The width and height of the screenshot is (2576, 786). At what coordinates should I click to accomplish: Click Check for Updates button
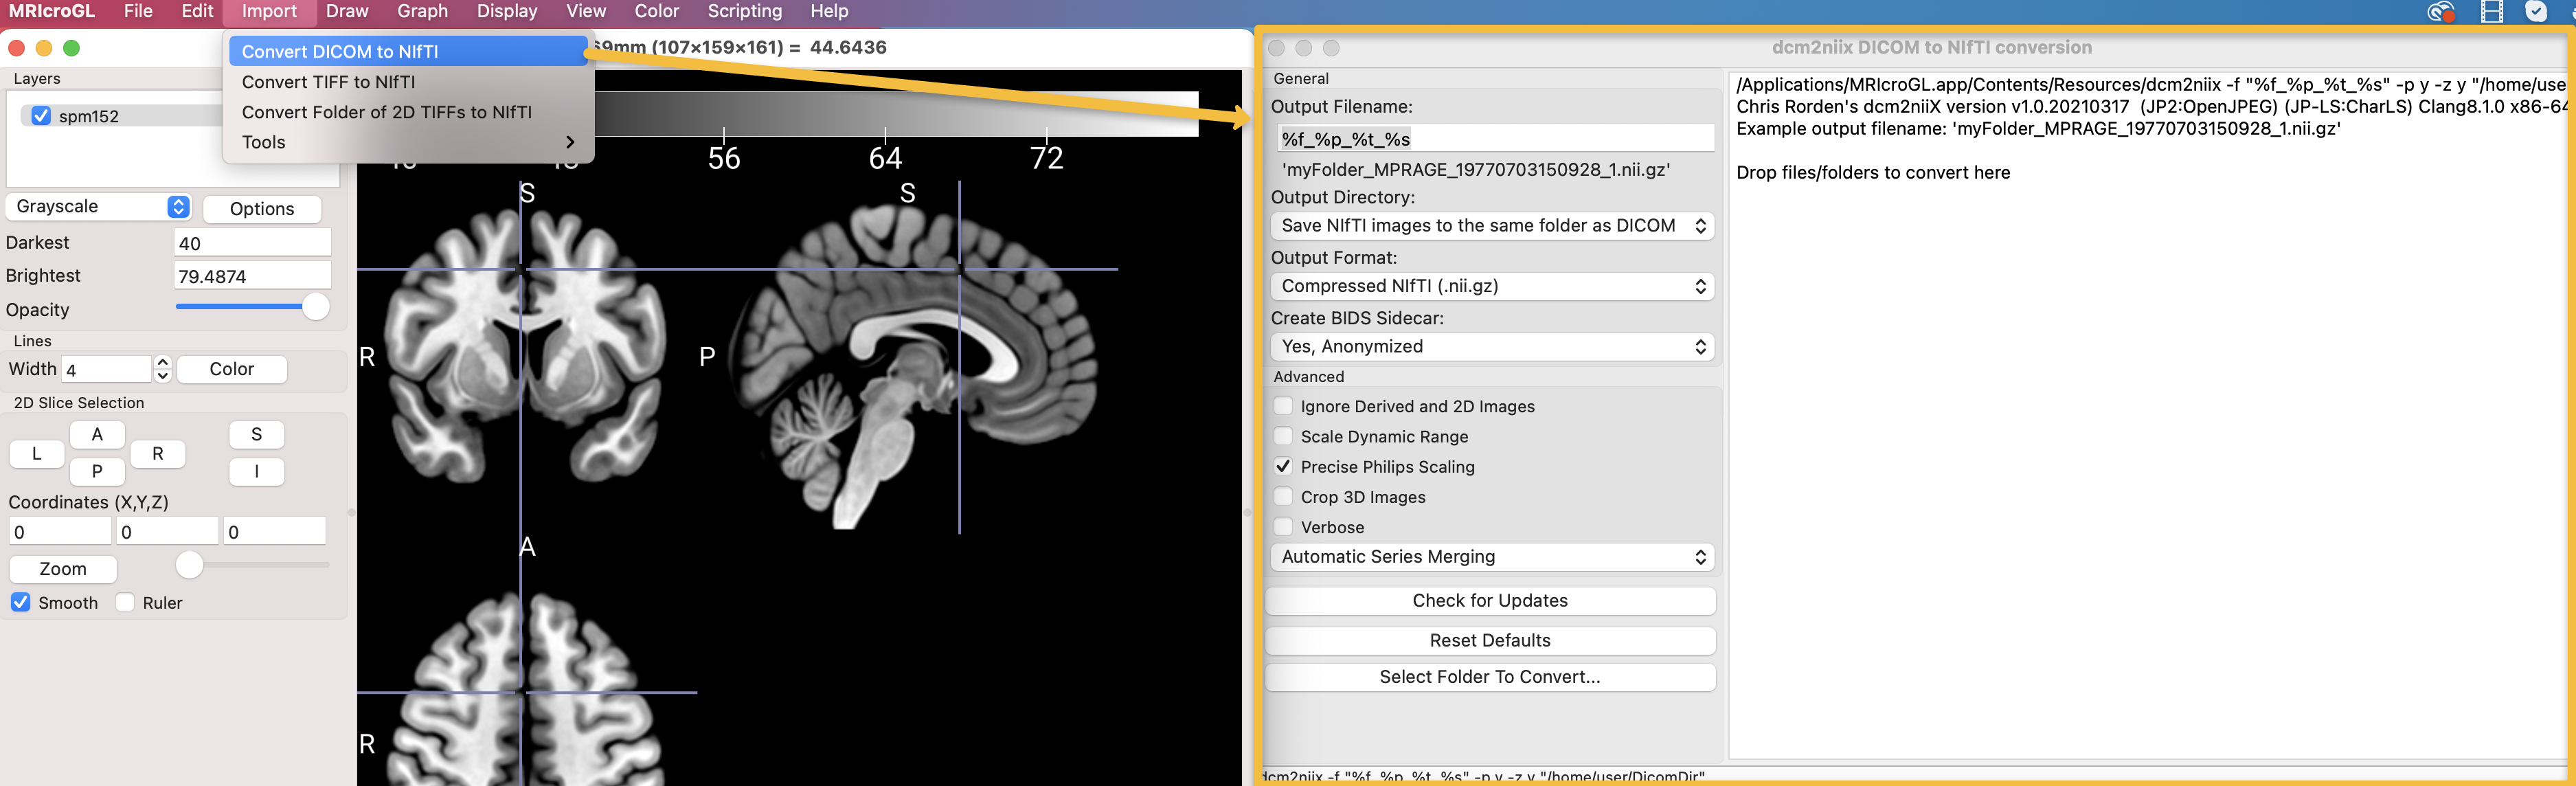tap(1490, 601)
